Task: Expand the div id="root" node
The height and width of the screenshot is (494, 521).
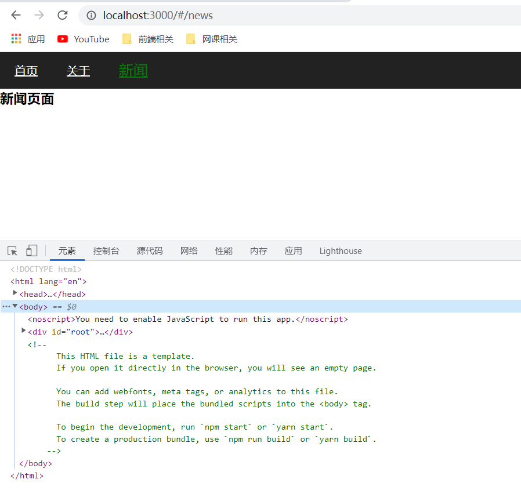Action: click(x=23, y=330)
